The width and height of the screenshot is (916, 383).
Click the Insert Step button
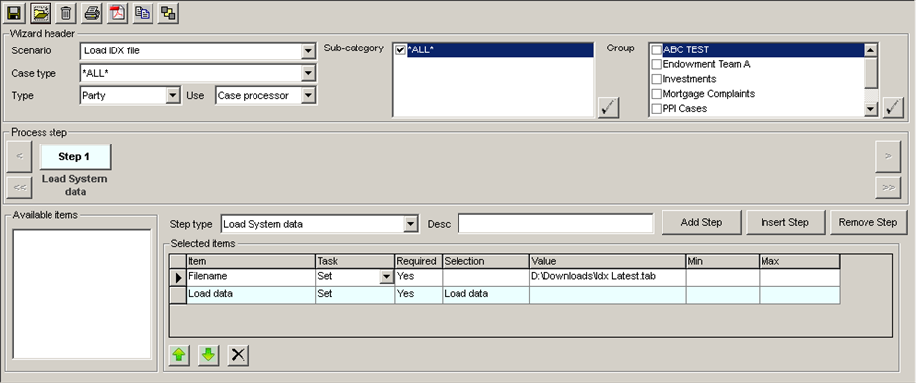tap(784, 222)
